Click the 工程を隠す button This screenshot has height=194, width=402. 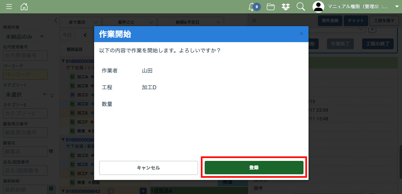coord(384,21)
